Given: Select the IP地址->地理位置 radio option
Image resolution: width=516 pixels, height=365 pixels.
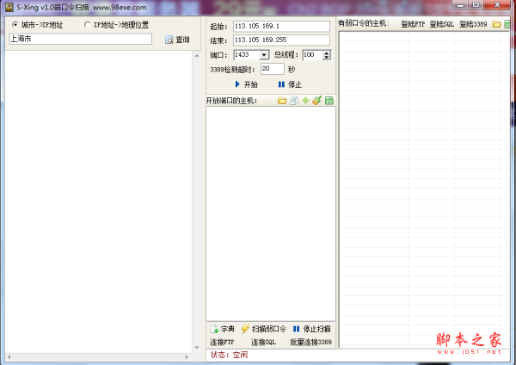Looking at the screenshot, I should pos(116,25).
